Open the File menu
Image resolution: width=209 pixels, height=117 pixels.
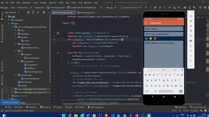(x=7, y=3)
